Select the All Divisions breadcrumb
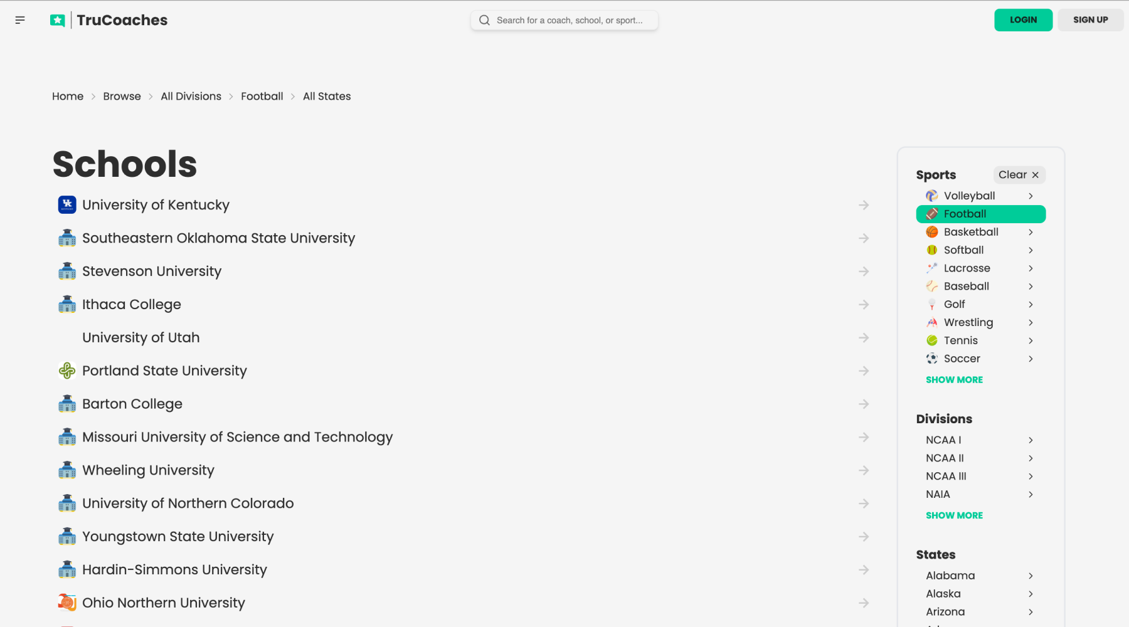1129x627 pixels. 191,96
